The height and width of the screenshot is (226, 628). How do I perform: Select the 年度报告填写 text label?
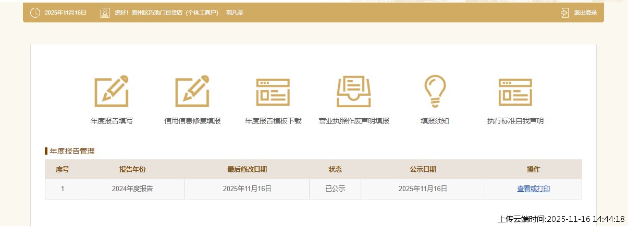click(x=112, y=121)
